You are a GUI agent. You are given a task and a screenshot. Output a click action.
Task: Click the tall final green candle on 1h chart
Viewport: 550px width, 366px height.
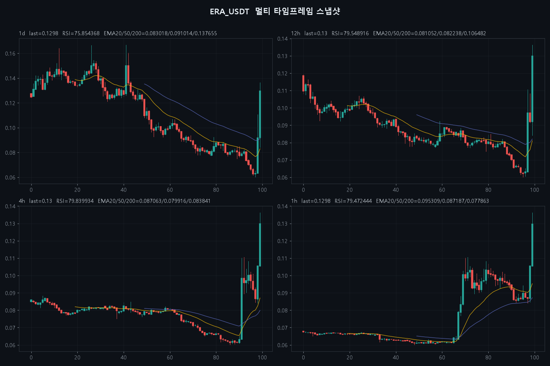coord(532,245)
